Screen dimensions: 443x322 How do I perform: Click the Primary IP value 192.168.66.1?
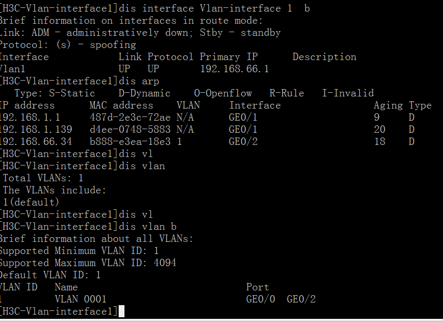(234, 69)
